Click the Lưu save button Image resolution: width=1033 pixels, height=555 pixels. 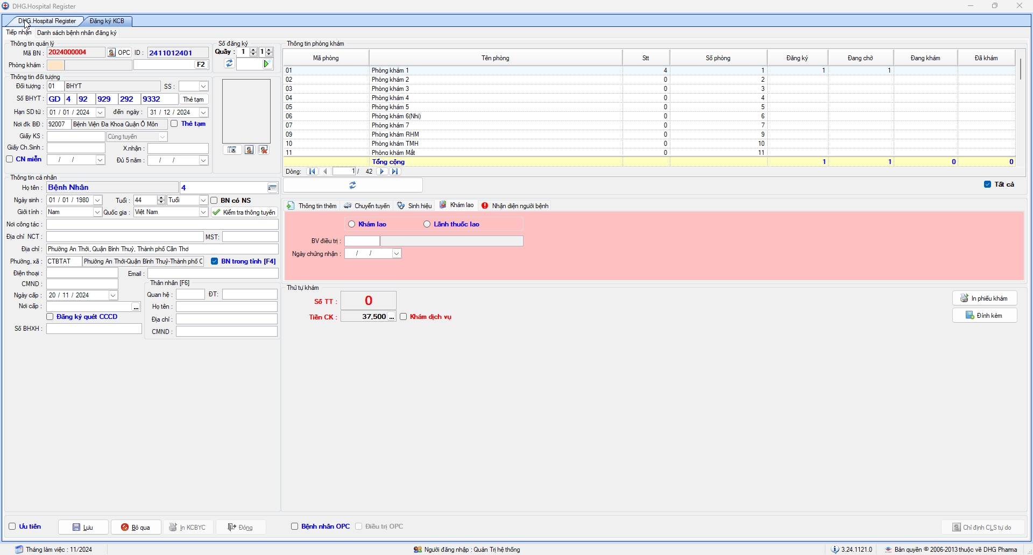tap(83, 528)
